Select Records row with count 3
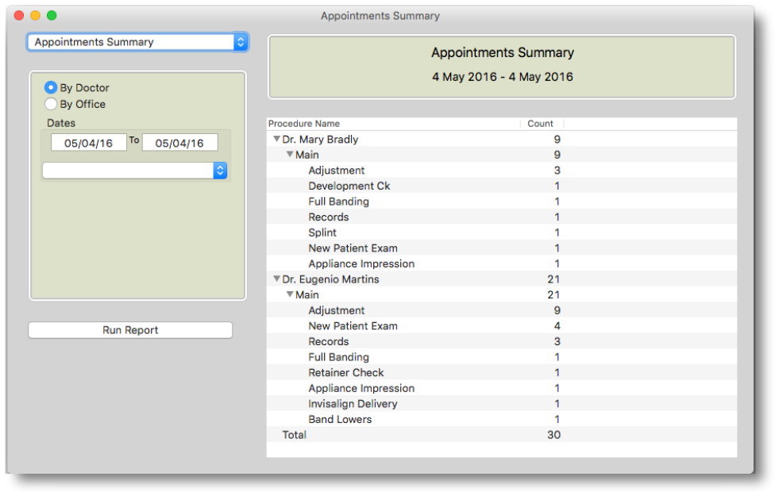The height and width of the screenshot is (492, 779). point(502,341)
